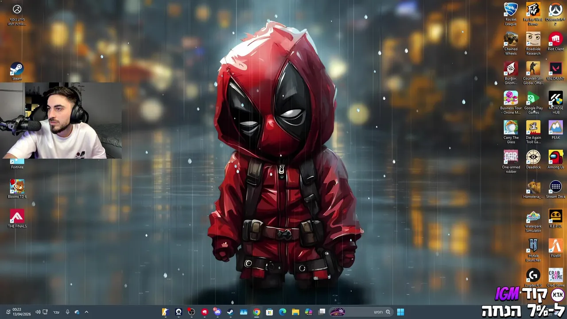The width and height of the screenshot is (567, 319).
Task: Switch the Hebrew input language indicator
Action: 56,312
